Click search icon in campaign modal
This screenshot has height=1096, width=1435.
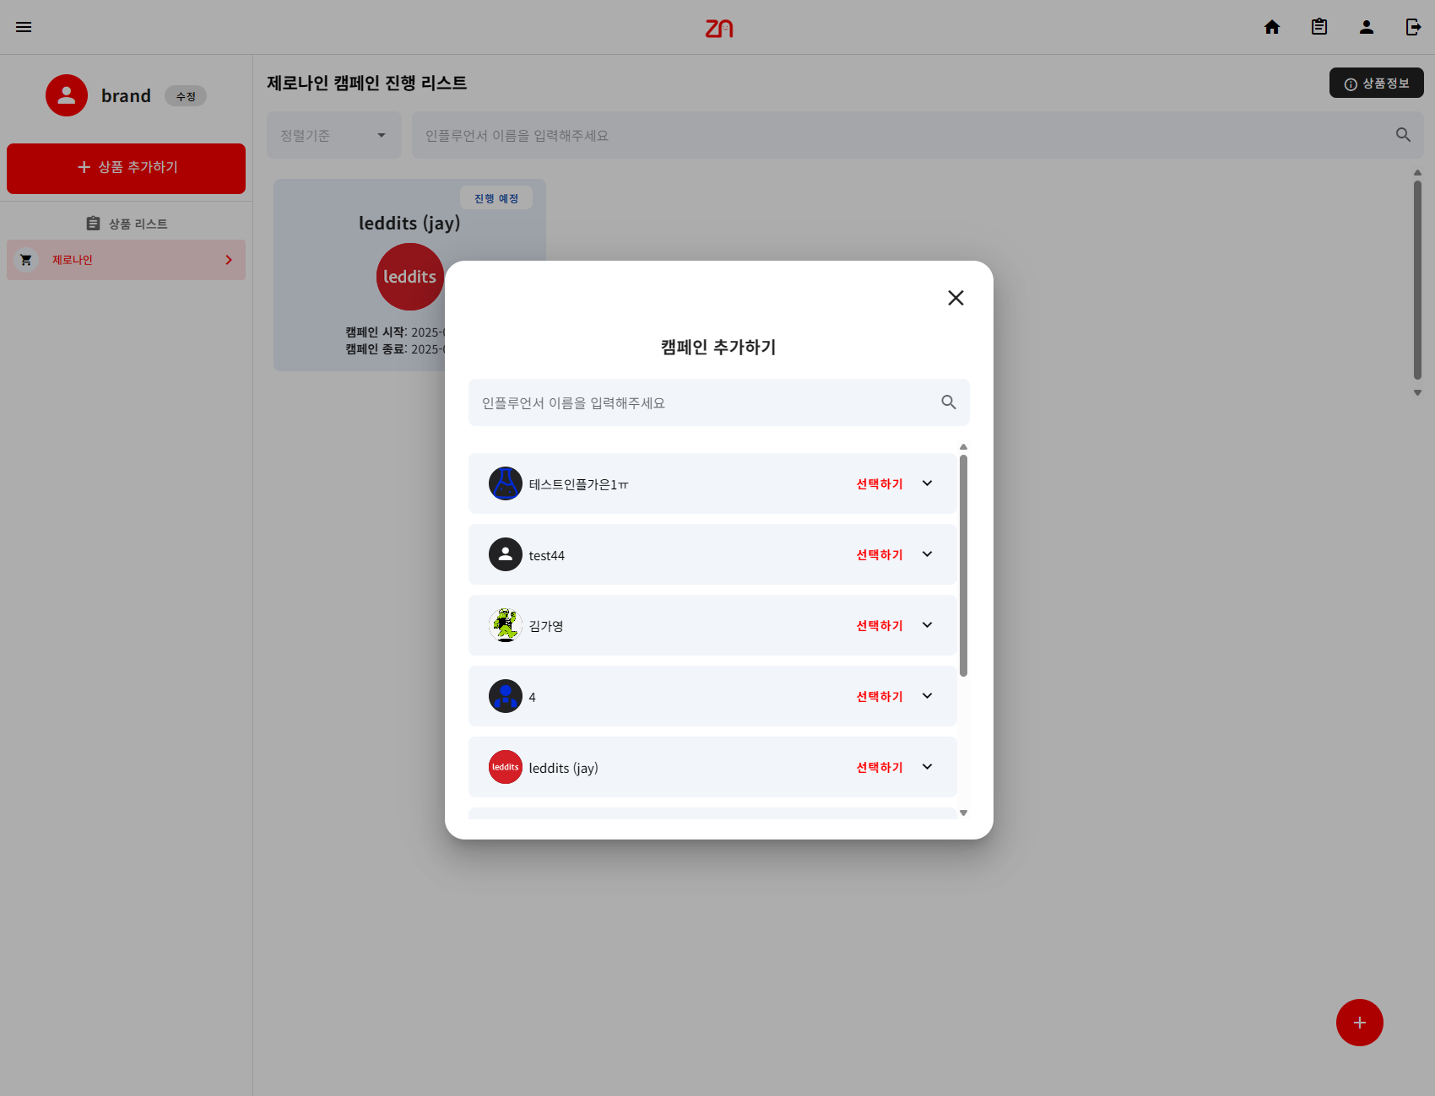coord(949,402)
